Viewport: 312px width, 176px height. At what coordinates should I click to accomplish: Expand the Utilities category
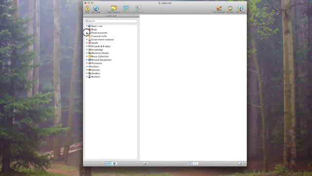coord(87,66)
